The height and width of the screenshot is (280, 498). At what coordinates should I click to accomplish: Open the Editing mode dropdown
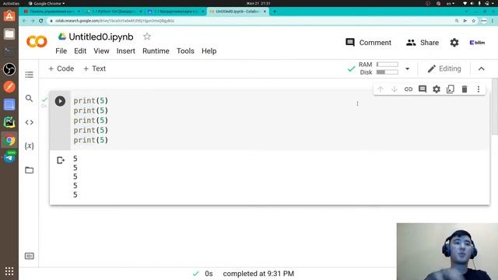[444, 68]
